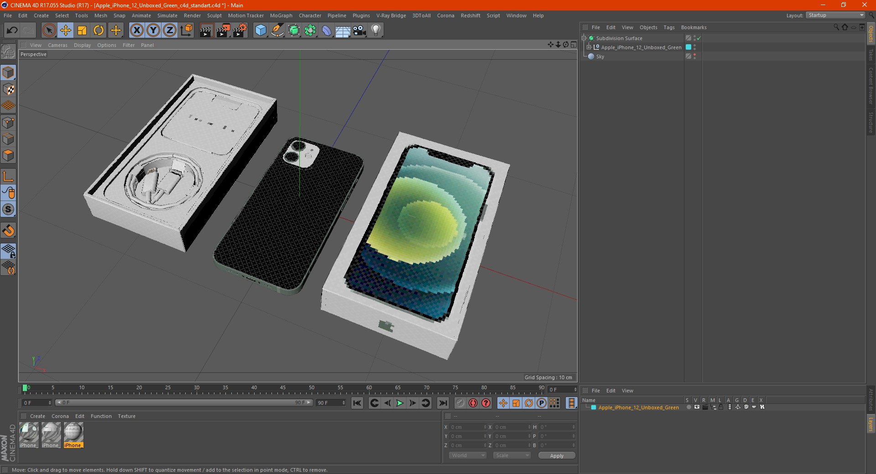
Task: Select the Rotate tool in top toolbar
Action: click(99, 31)
